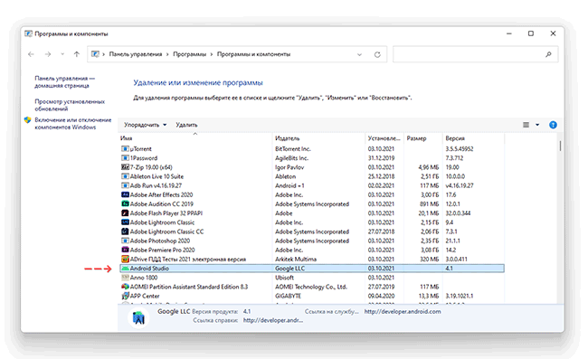Select the Anno 1800 icon
This screenshot has height=359, width=588.
coord(125,278)
